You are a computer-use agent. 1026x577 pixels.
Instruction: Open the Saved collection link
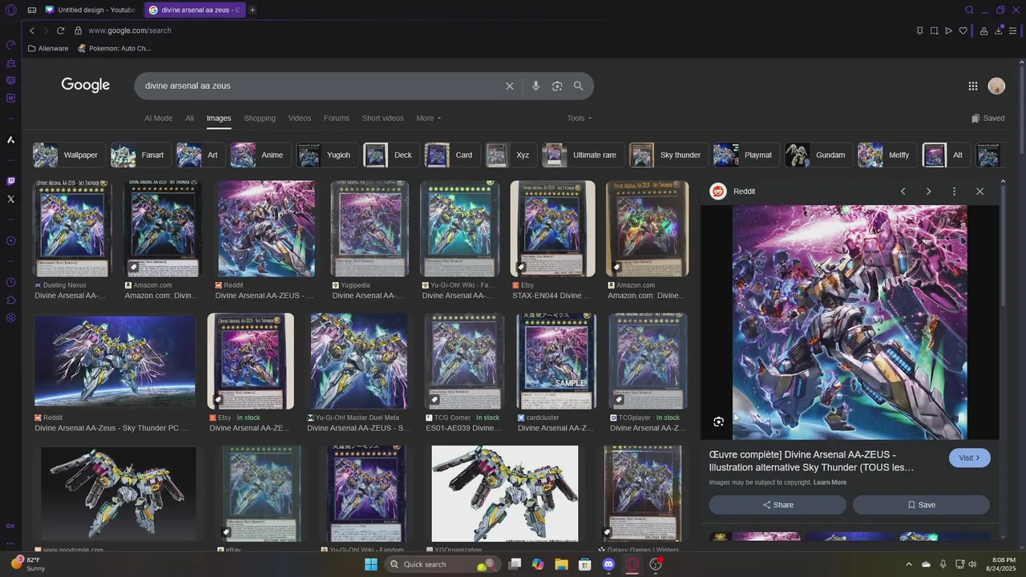[x=988, y=118]
